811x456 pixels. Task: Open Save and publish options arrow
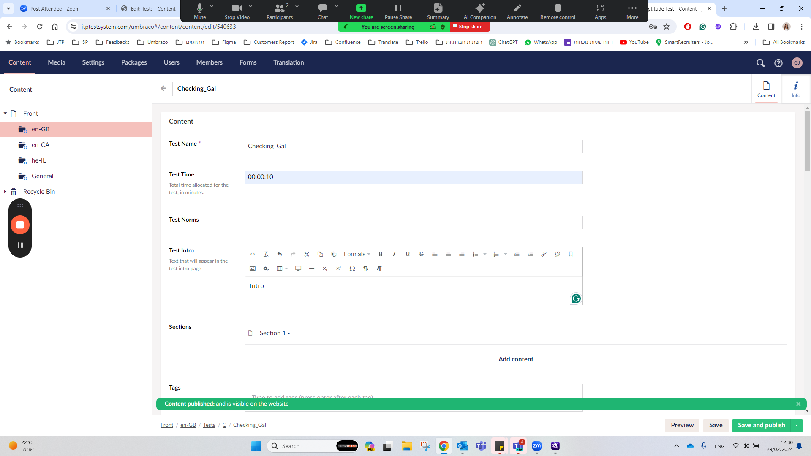coord(797,426)
